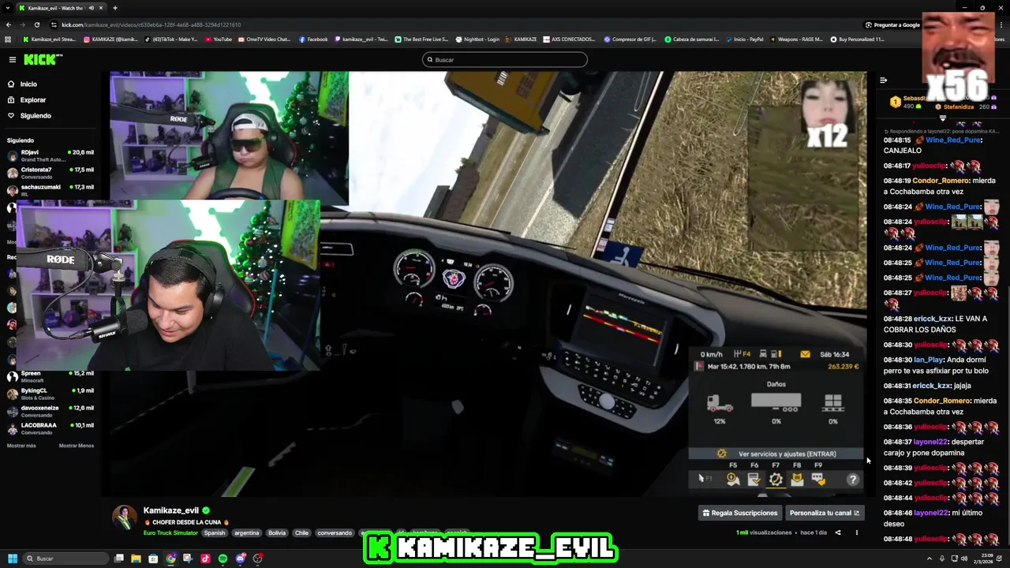Viewport: 1010px width, 568px height.
Task: Open RDjavi's followed channel
Action: point(50,155)
